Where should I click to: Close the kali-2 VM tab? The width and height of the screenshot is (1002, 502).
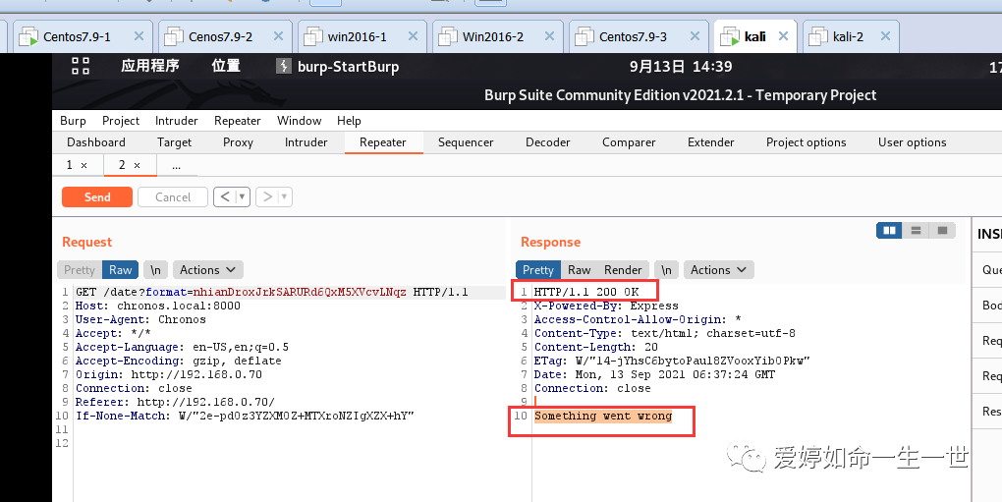pyautogui.click(x=885, y=36)
